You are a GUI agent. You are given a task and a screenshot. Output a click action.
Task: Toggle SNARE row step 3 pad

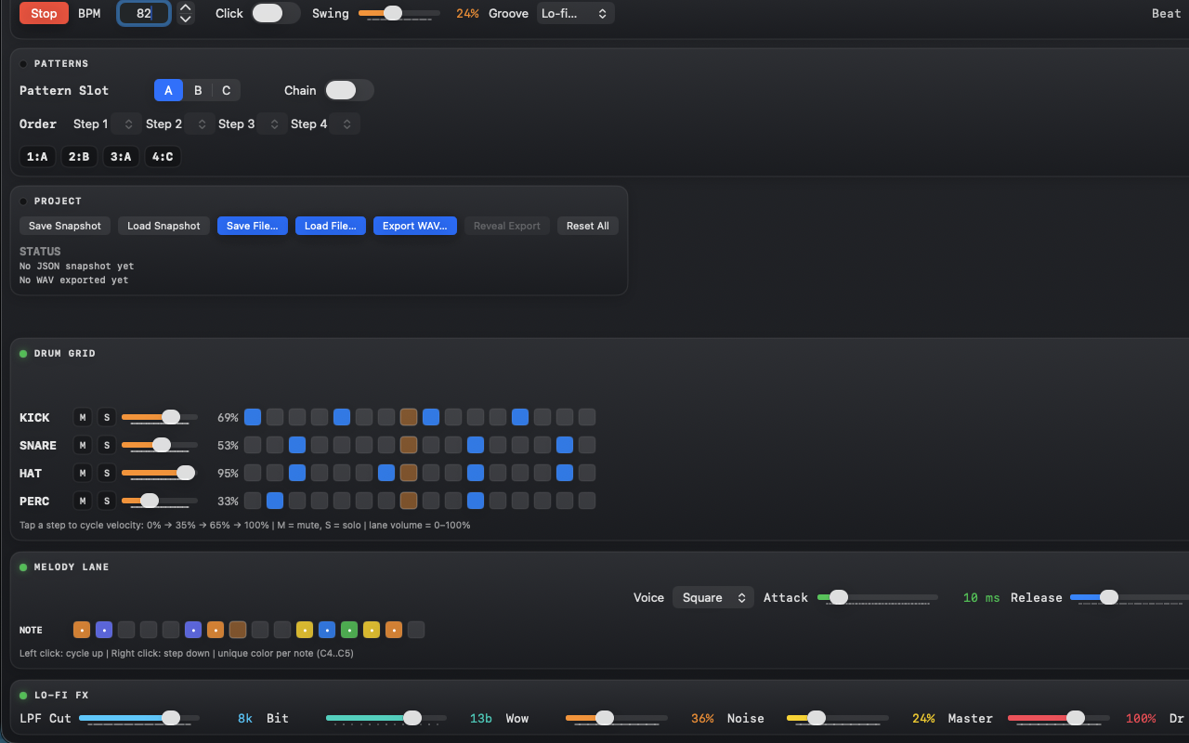(x=297, y=445)
